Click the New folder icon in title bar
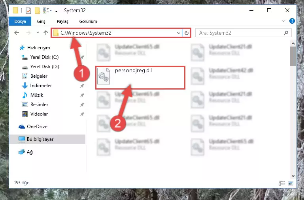Image resolution: width=304 pixels, height=200 pixels. click(37, 10)
